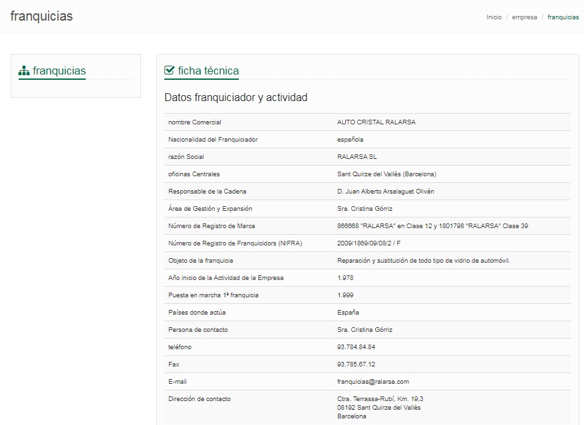Image resolution: width=584 pixels, height=425 pixels.
Task: Click the franquicias sitemap icon in the sidebar
Action: click(24, 71)
